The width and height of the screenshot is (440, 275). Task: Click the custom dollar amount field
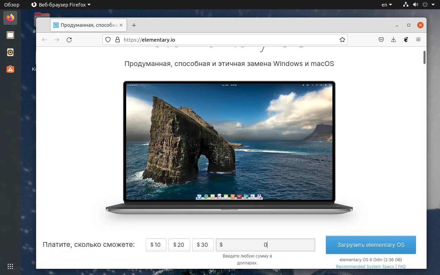265,245
